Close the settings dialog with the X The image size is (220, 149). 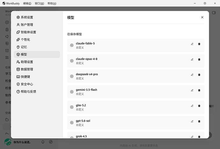202,17
